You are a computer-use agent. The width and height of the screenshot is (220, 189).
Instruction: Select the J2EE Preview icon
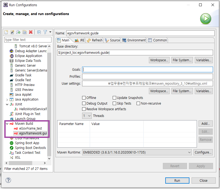pos(12,90)
